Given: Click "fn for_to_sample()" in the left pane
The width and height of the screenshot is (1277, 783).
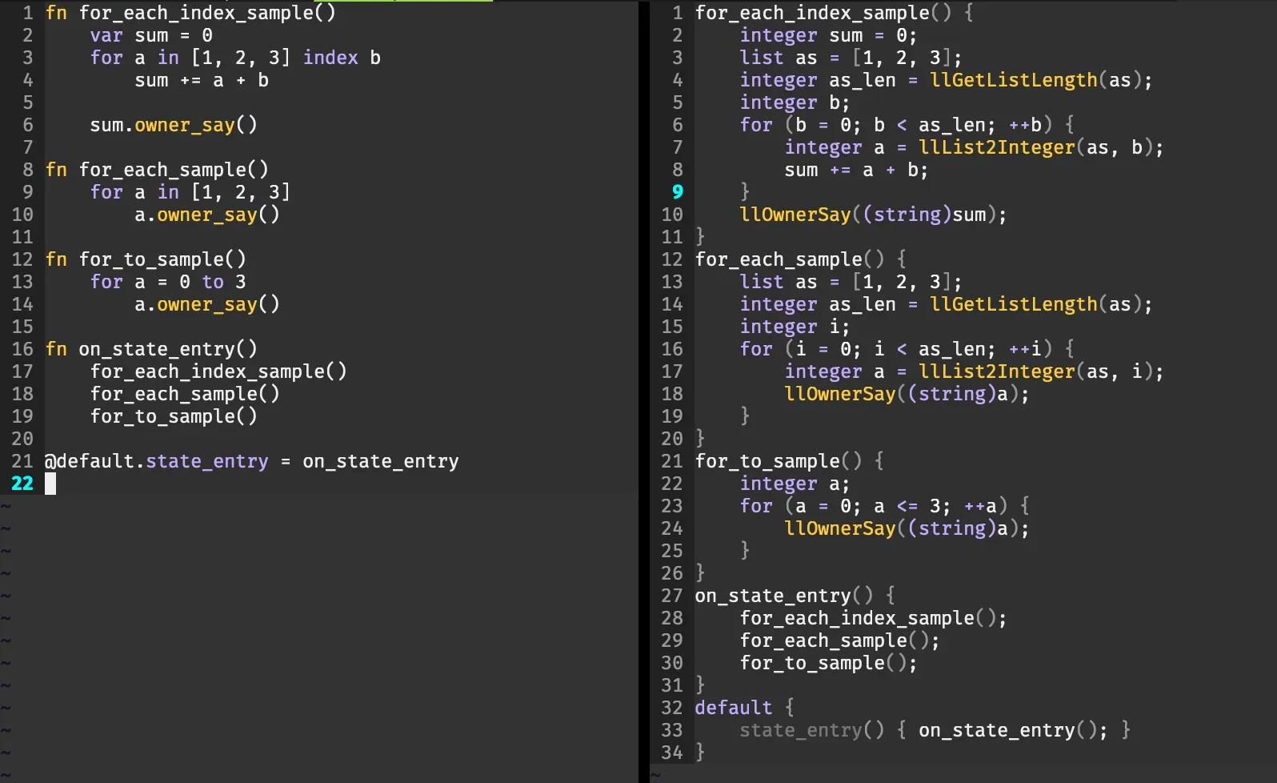Looking at the screenshot, I should click(x=146, y=259).
